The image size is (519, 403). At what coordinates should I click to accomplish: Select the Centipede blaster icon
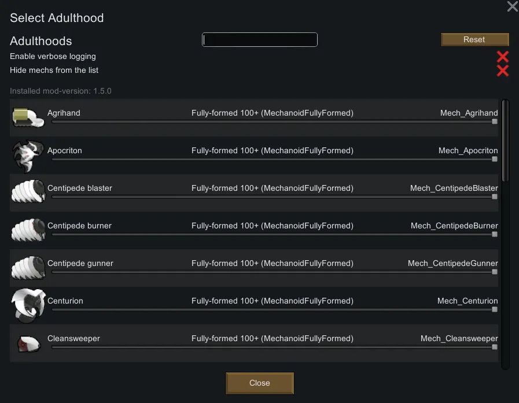[x=28, y=193]
